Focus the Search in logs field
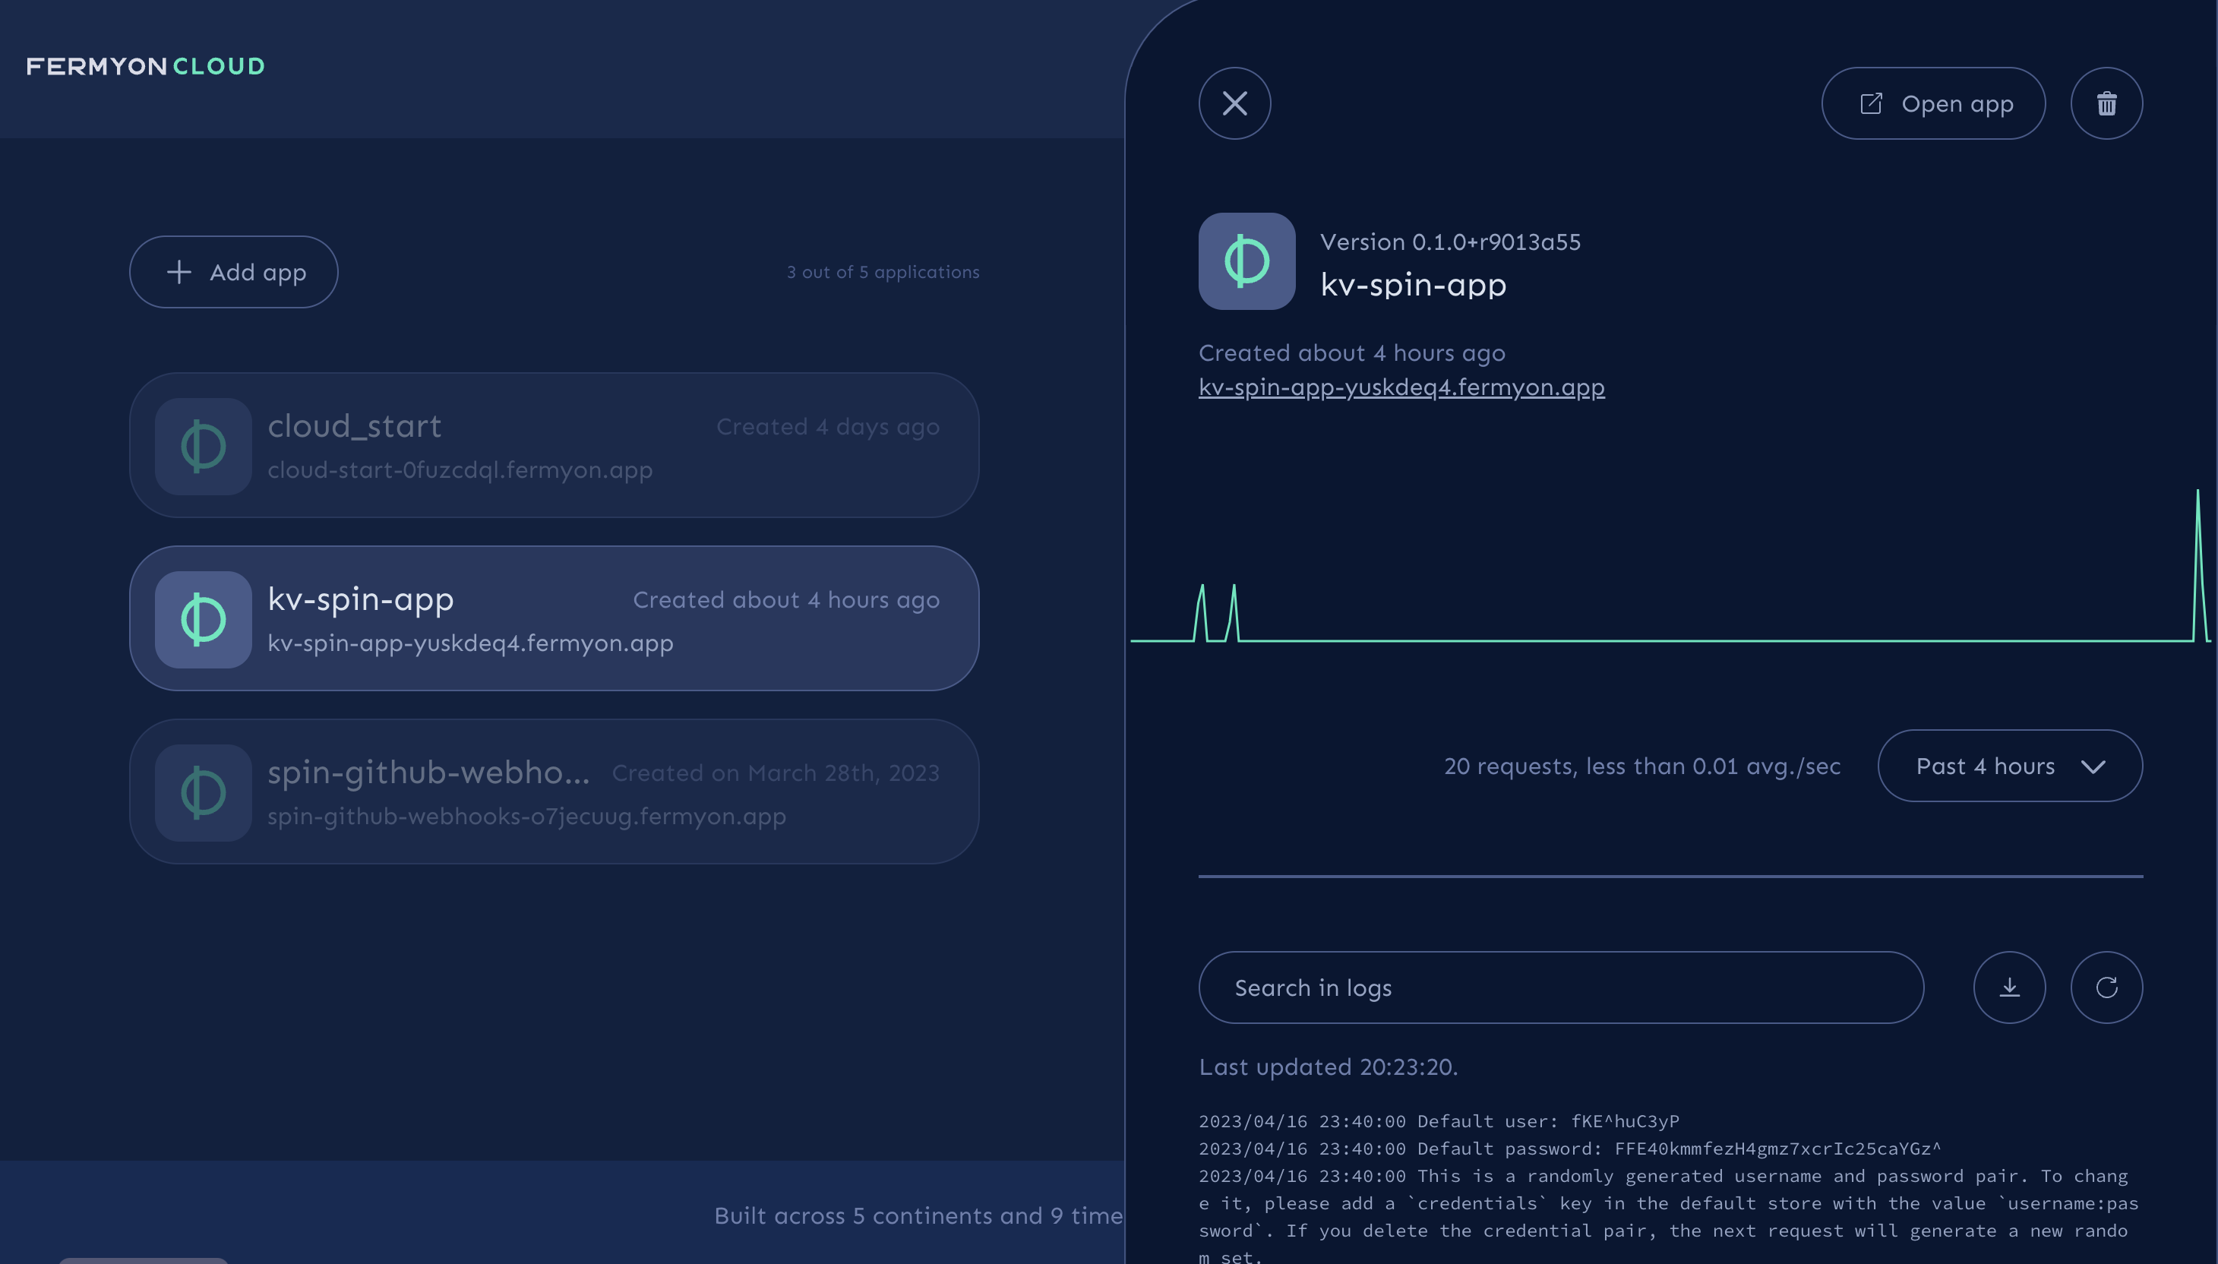This screenshot has width=2218, height=1264. point(1561,987)
